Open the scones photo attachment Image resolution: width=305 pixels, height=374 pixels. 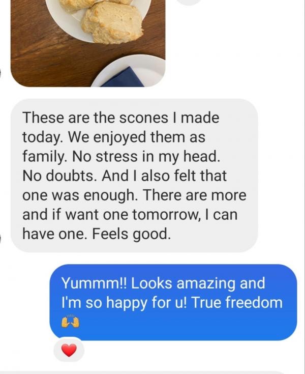88,43
